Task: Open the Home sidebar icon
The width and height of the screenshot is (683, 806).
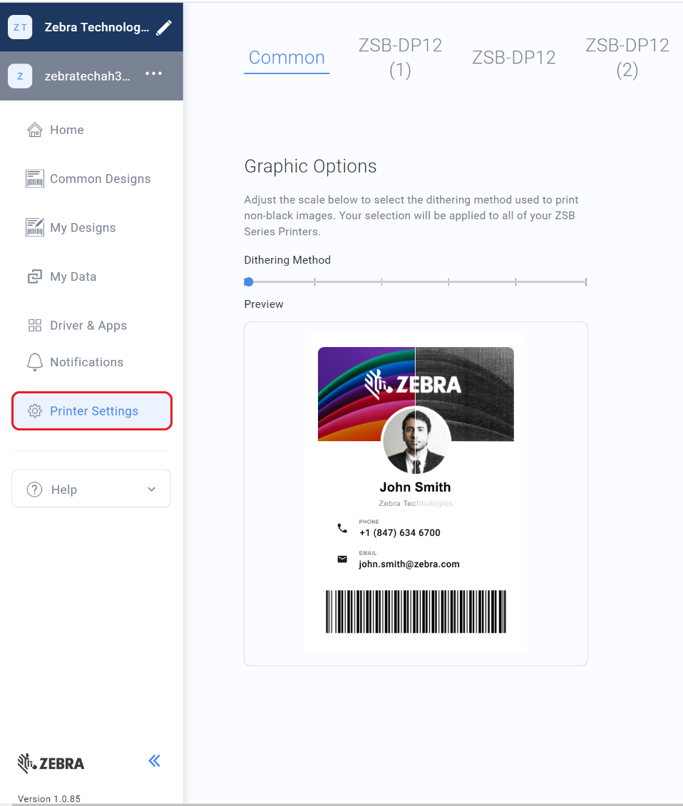Action: [x=34, y=130]
